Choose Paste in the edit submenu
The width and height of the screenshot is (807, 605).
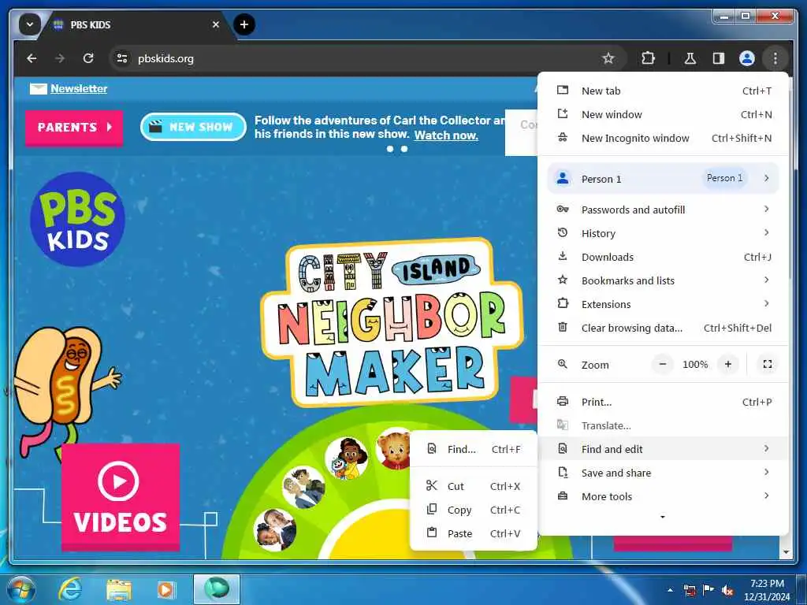click(x=474, y=533)
